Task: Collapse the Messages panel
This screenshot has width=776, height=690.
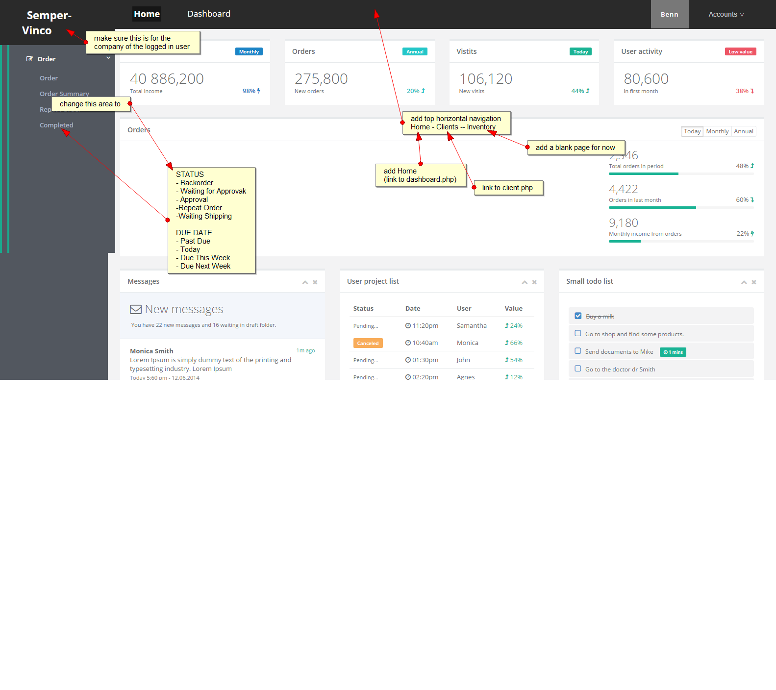Action: click(x=305, y=282)
